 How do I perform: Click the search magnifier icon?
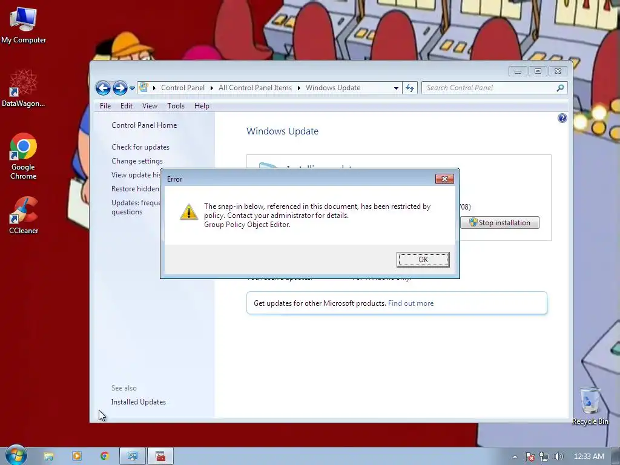click(x=560, y=88)
